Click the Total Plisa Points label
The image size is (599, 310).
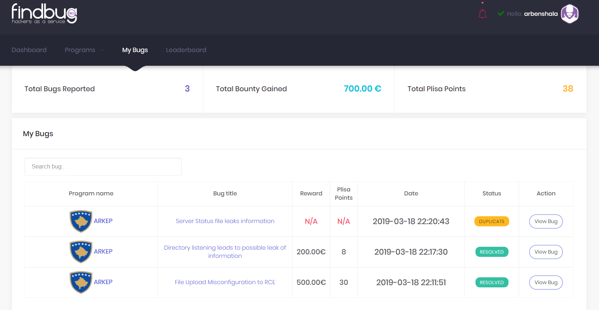pos(436,89)
